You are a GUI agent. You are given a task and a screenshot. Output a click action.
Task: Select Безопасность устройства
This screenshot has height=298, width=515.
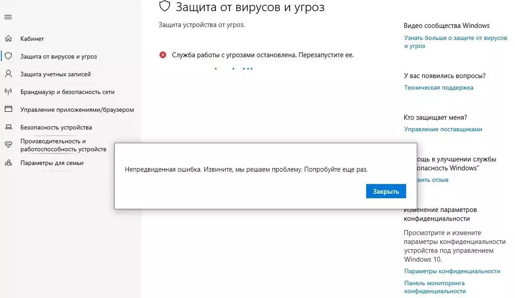pyautogui.click(x=56, y=127)
